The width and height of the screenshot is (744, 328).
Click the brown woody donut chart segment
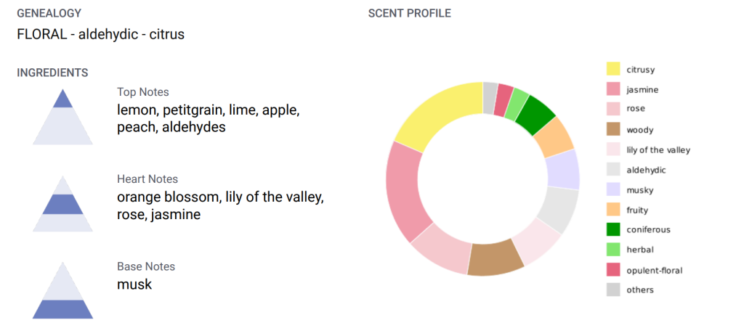pos(495,259)
